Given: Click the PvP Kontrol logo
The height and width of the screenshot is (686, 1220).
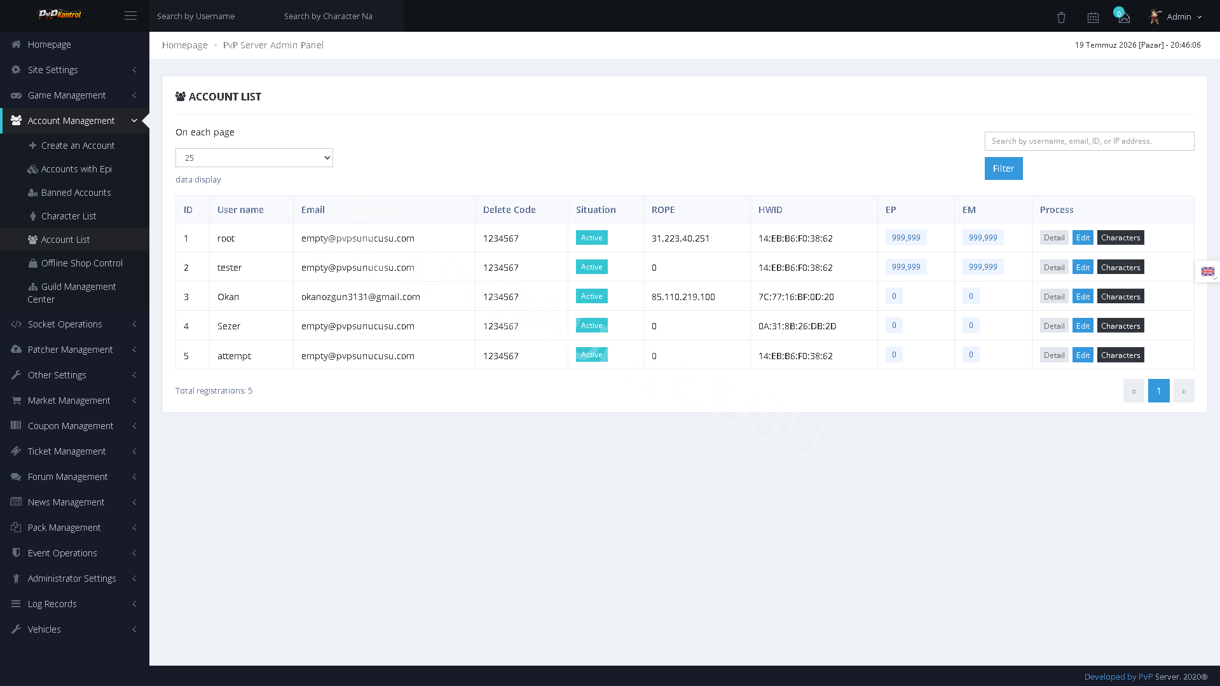Looking at the screenshot, I should [60, 15].
